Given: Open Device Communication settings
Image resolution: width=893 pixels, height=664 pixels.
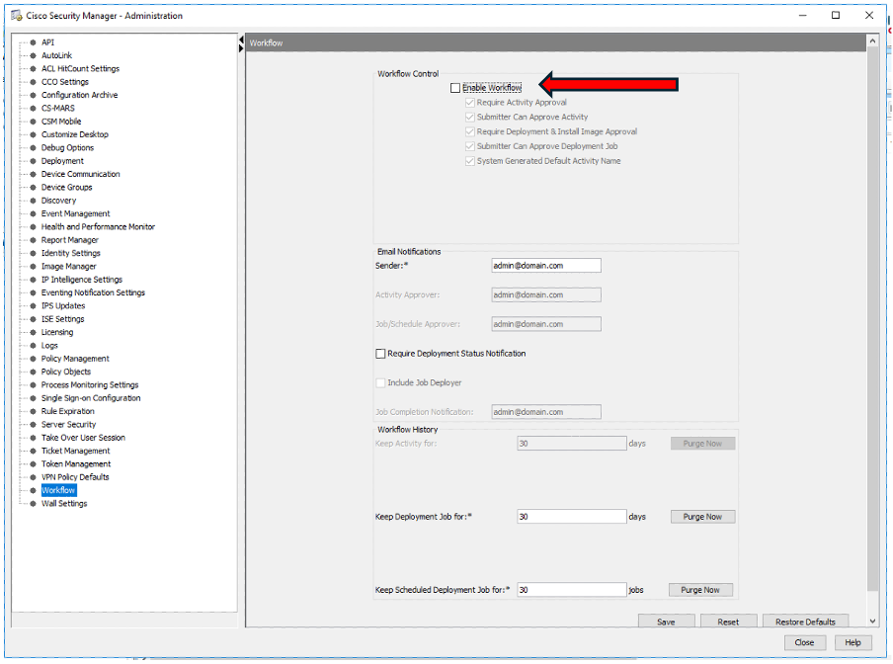Looking at the screenshot, I should point(81,174).
